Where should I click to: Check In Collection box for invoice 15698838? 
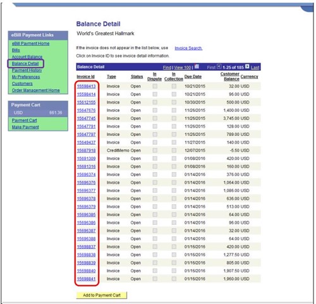(174, 255)
